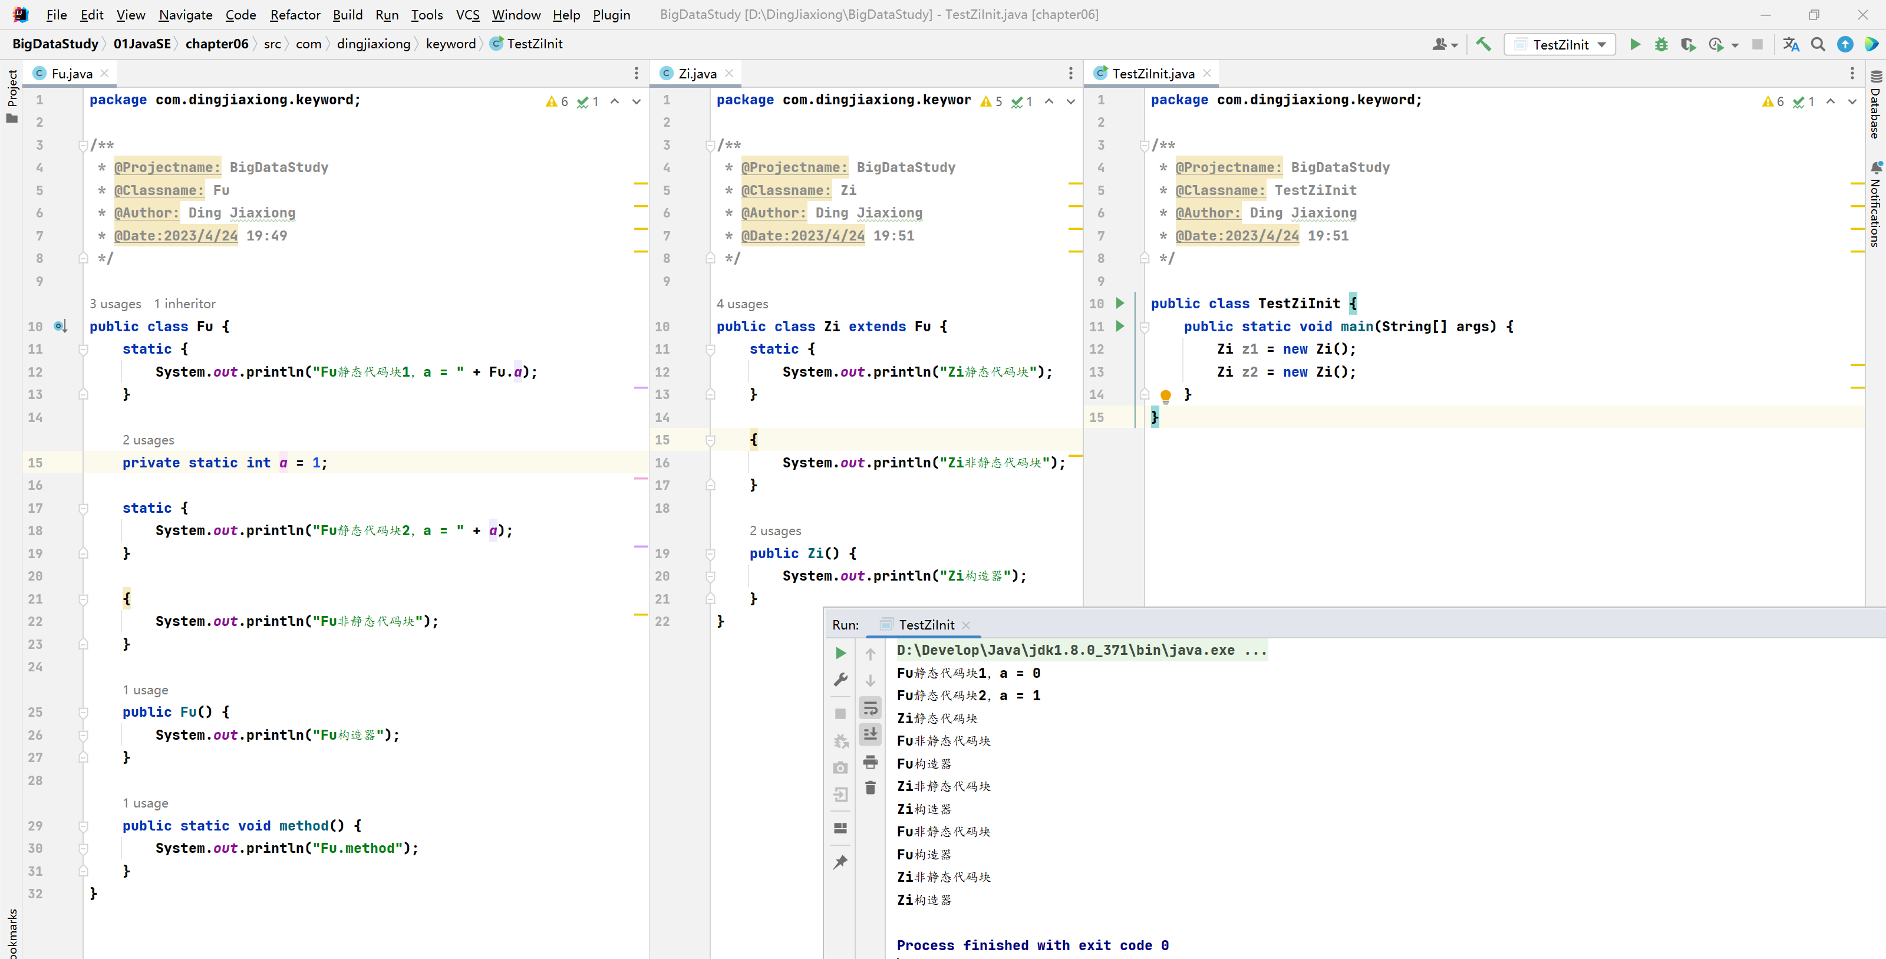Toggle scroll to end in the Run console
1886x959 pixels.
coord(870,734)
